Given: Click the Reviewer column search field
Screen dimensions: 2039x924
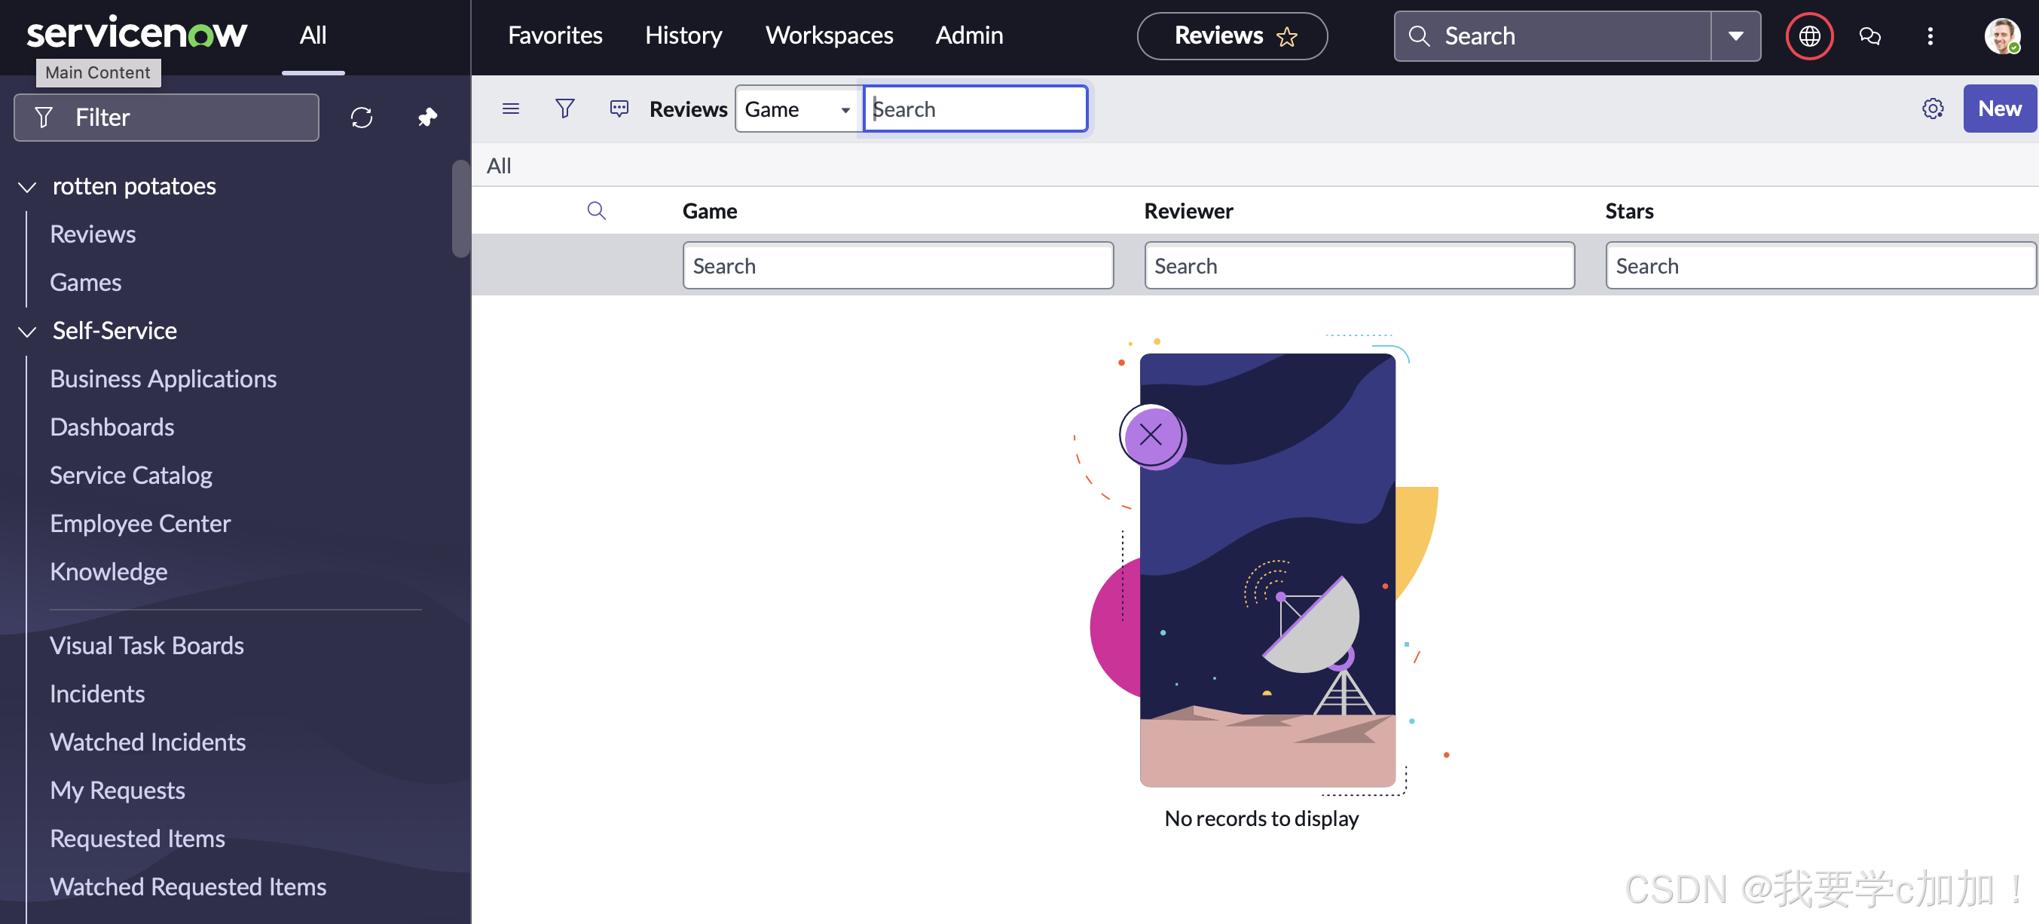Looking at the screenshot, I should click(x=1359, y=266).
